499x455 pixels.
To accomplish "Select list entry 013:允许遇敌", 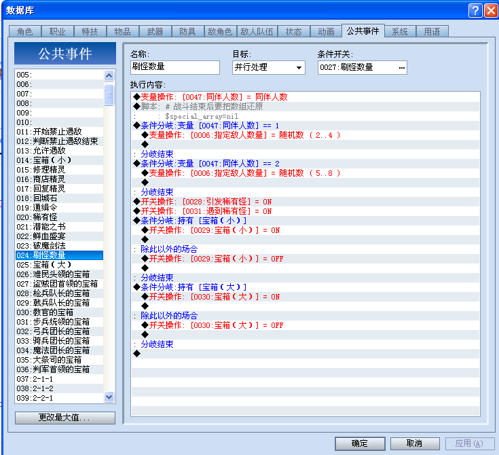I will pyautogui.click(x=60, y=151).
